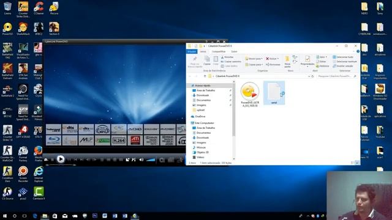Click the Mozilla Firefox desktop icon

[x=38, y=154]
